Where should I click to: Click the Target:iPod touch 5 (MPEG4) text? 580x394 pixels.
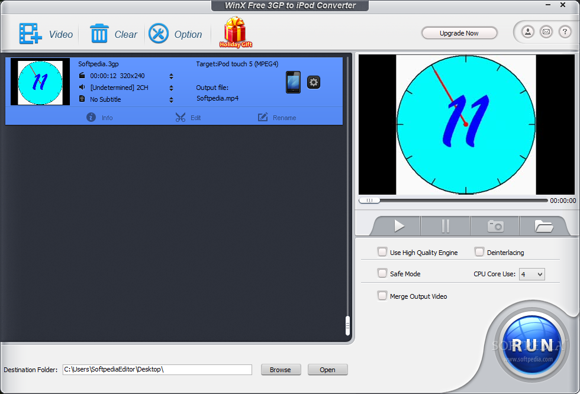(237, 64)
